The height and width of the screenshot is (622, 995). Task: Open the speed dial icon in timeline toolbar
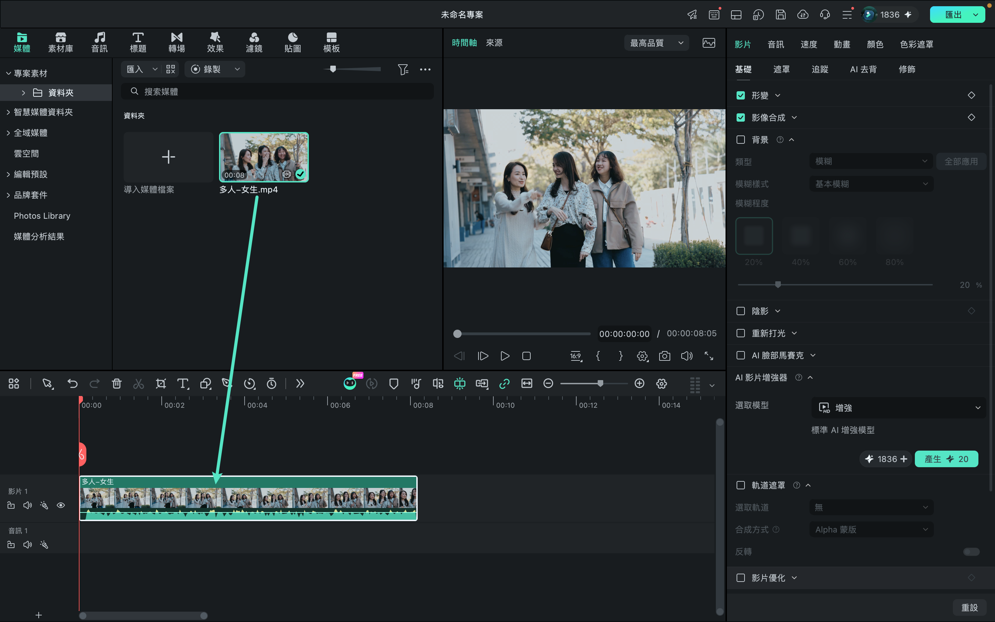tap(249, 384)
